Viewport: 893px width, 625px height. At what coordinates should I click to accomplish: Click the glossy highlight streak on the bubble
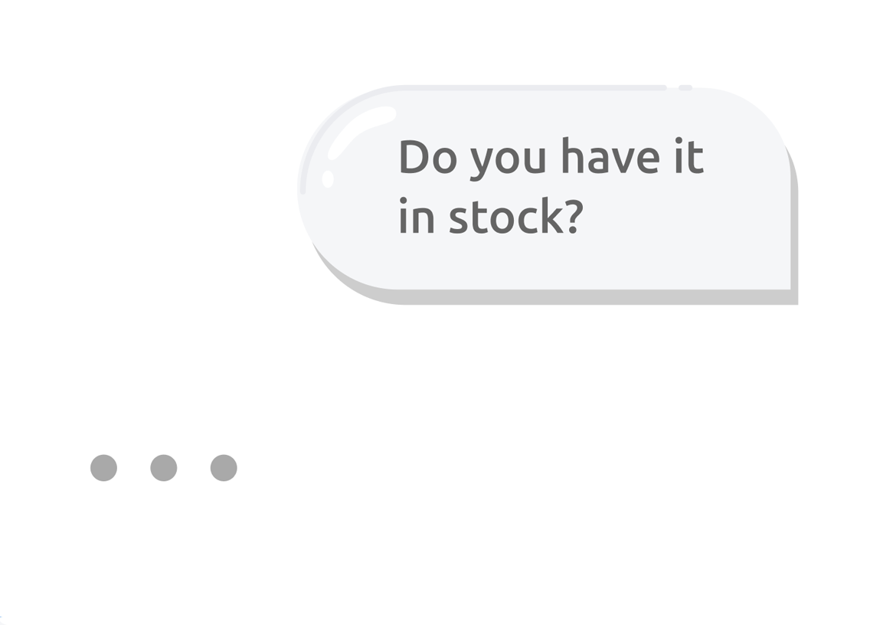pyautogui.click(x=360, y=126)
